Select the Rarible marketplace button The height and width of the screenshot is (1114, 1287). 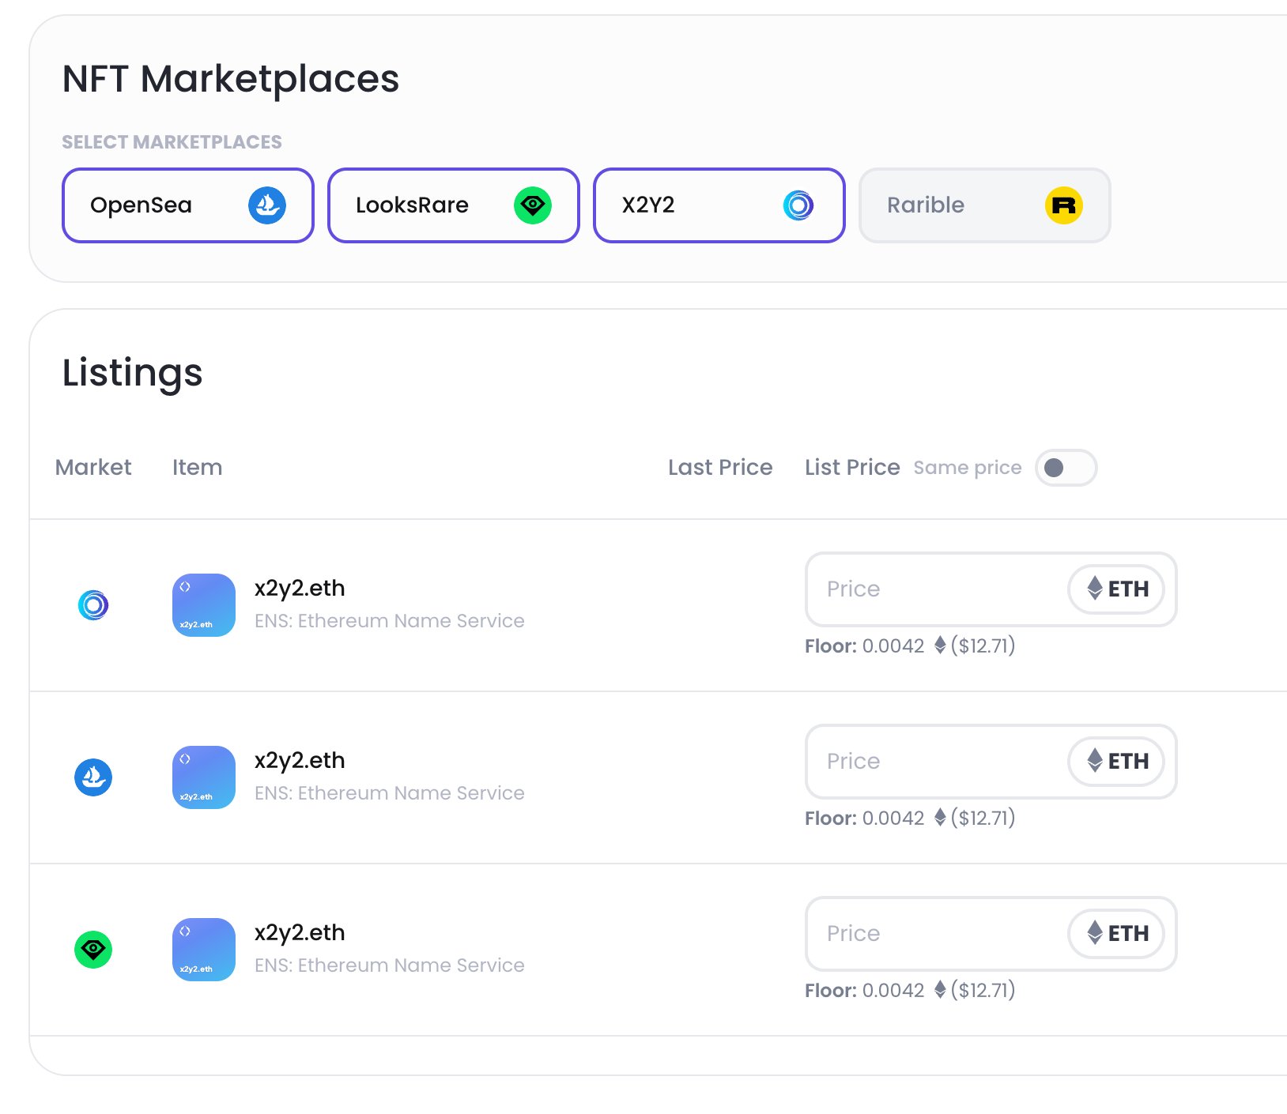(985, 205)
